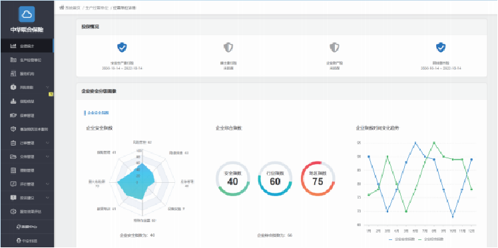Open 业绩统计 chart icon in sidebar

coord(13,47)
